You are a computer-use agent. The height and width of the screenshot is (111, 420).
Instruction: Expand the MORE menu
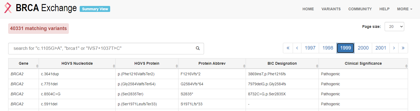pyautogui.click(x=404, y=9)
